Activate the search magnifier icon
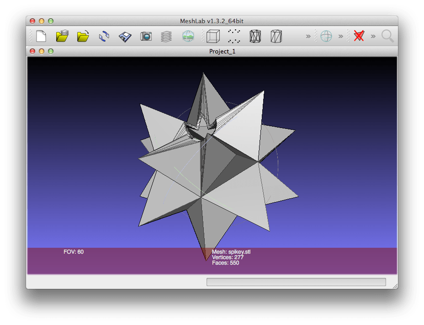 (388, 36)
